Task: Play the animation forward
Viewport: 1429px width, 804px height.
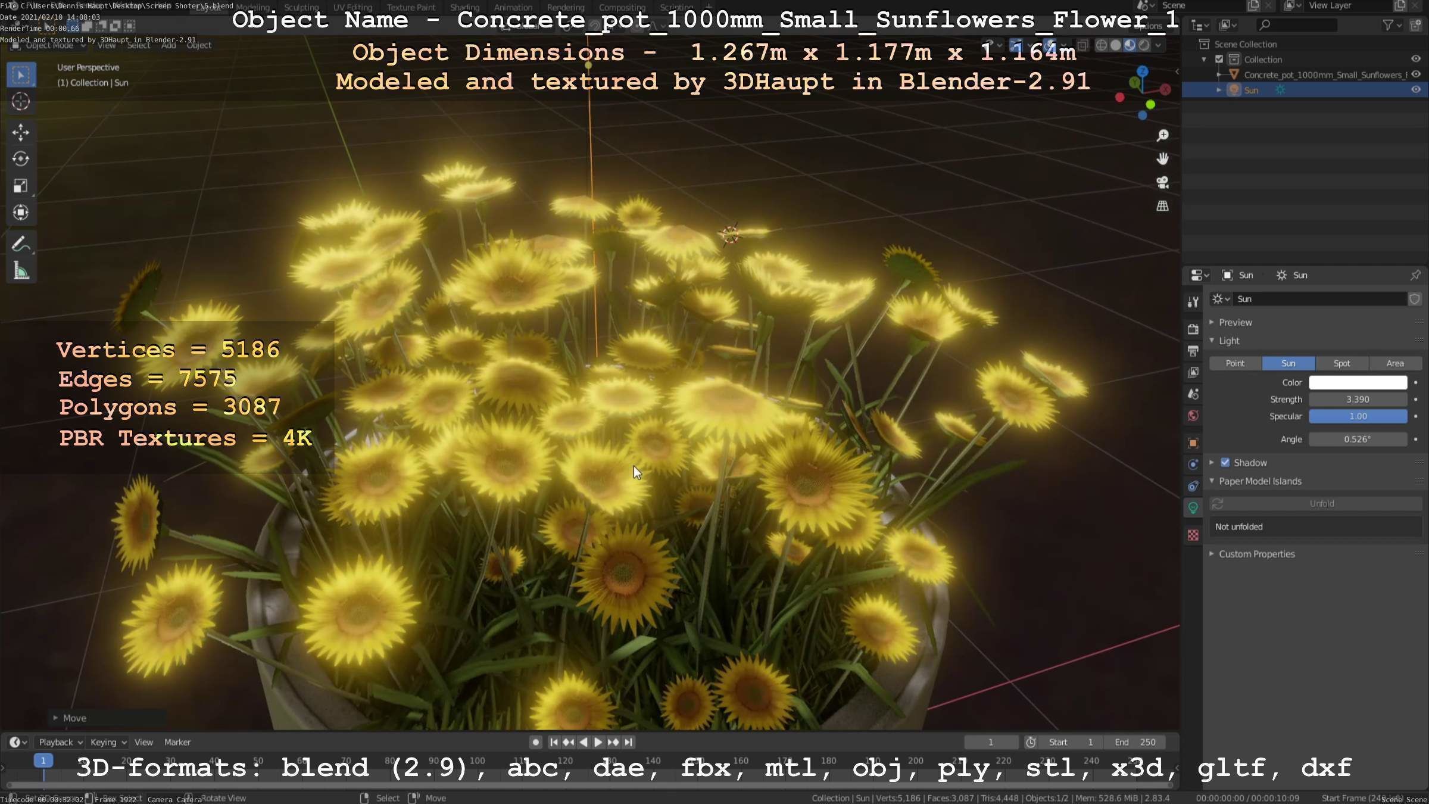Action: (x=598, y=742)
